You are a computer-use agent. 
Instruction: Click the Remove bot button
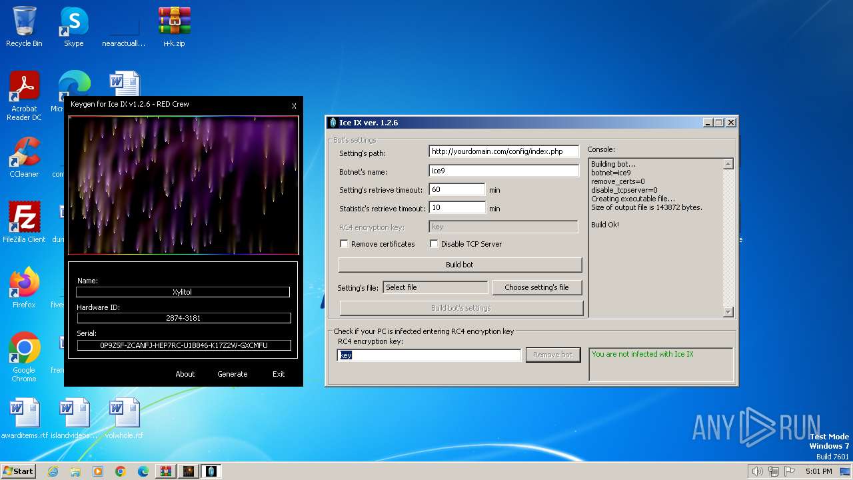(x=552, y=355)
